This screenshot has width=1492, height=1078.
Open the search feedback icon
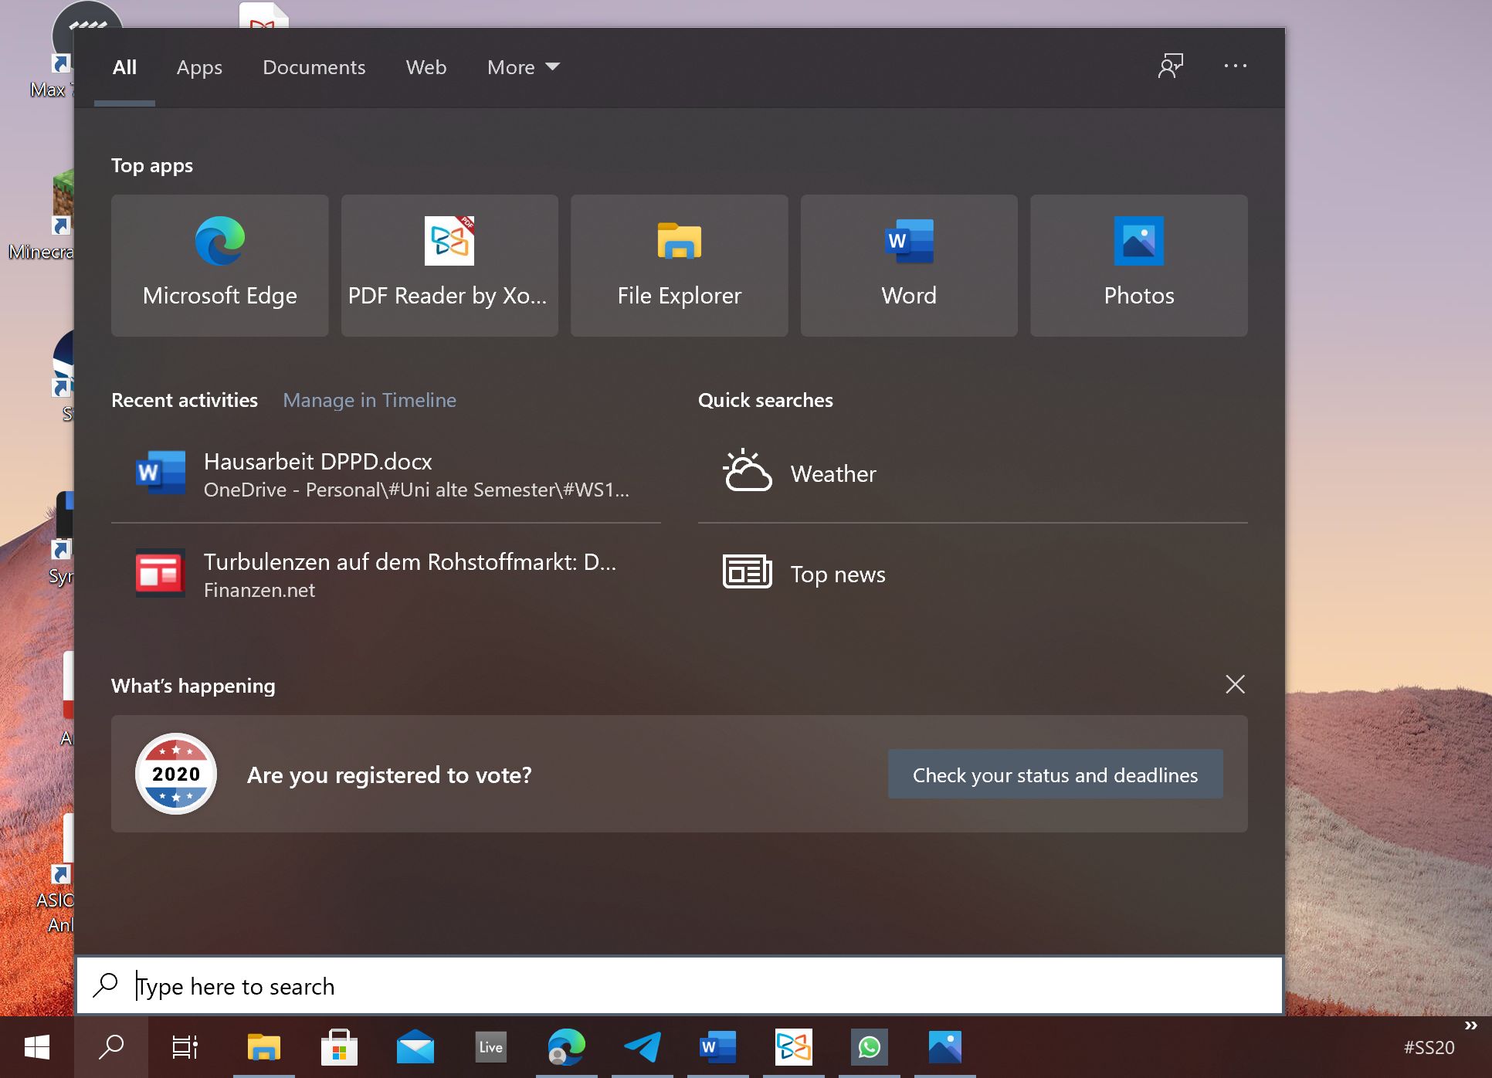[x=1171, y=66]
